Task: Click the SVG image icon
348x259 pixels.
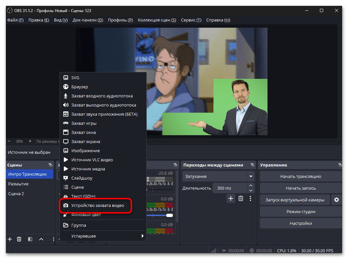Action: click(66, 78)
